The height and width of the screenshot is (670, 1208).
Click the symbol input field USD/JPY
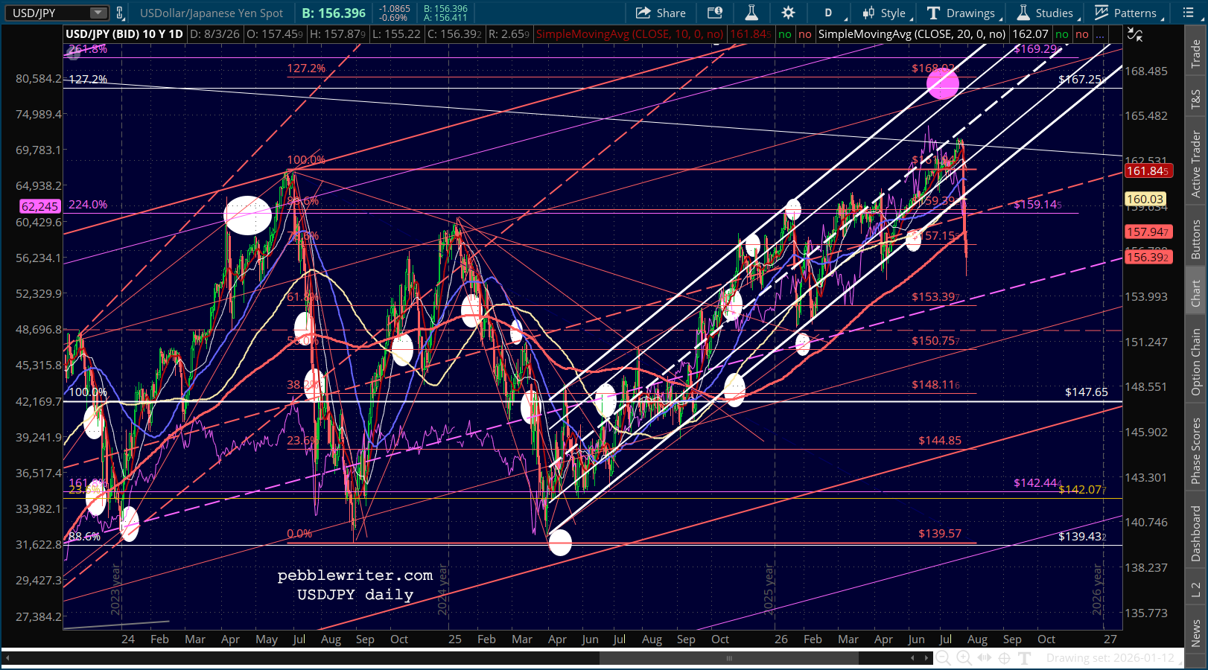coord(48,13)
